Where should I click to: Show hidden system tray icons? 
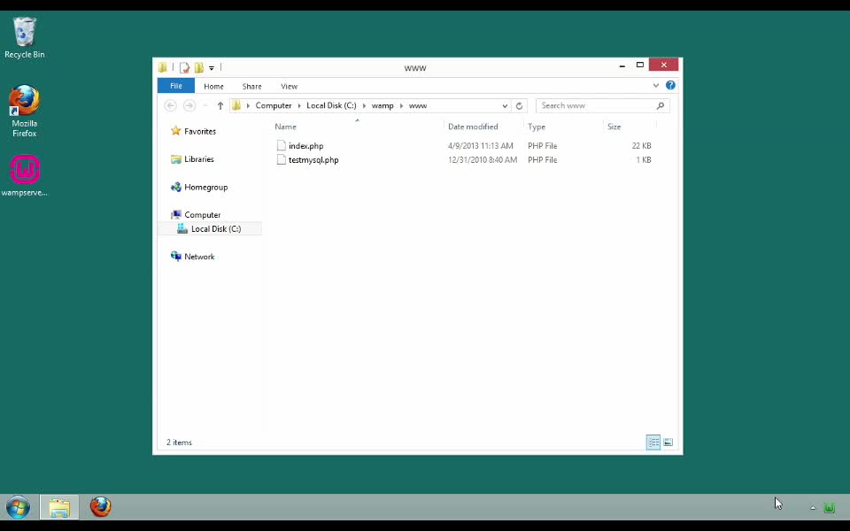(813, 508)
